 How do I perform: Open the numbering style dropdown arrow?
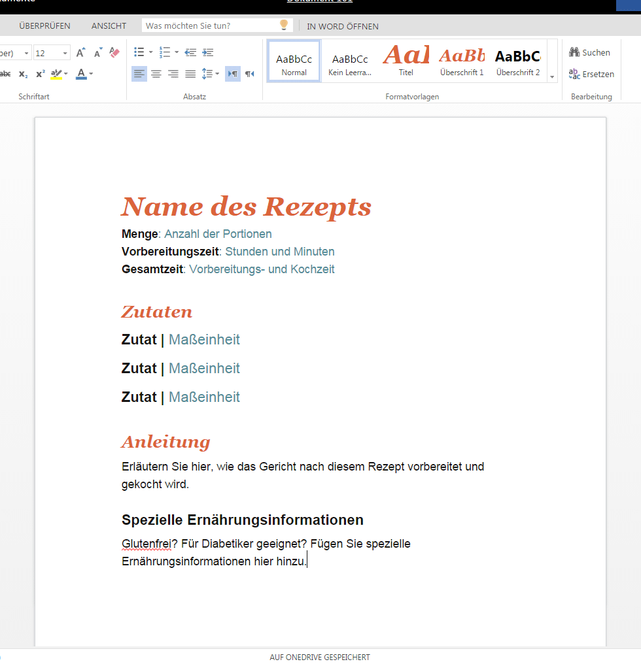(x=177, y=52)
